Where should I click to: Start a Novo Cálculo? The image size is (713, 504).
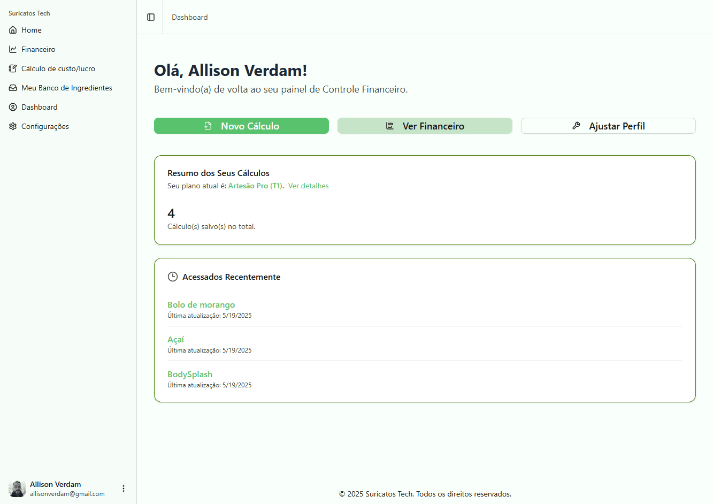click(x=241, y=126)
